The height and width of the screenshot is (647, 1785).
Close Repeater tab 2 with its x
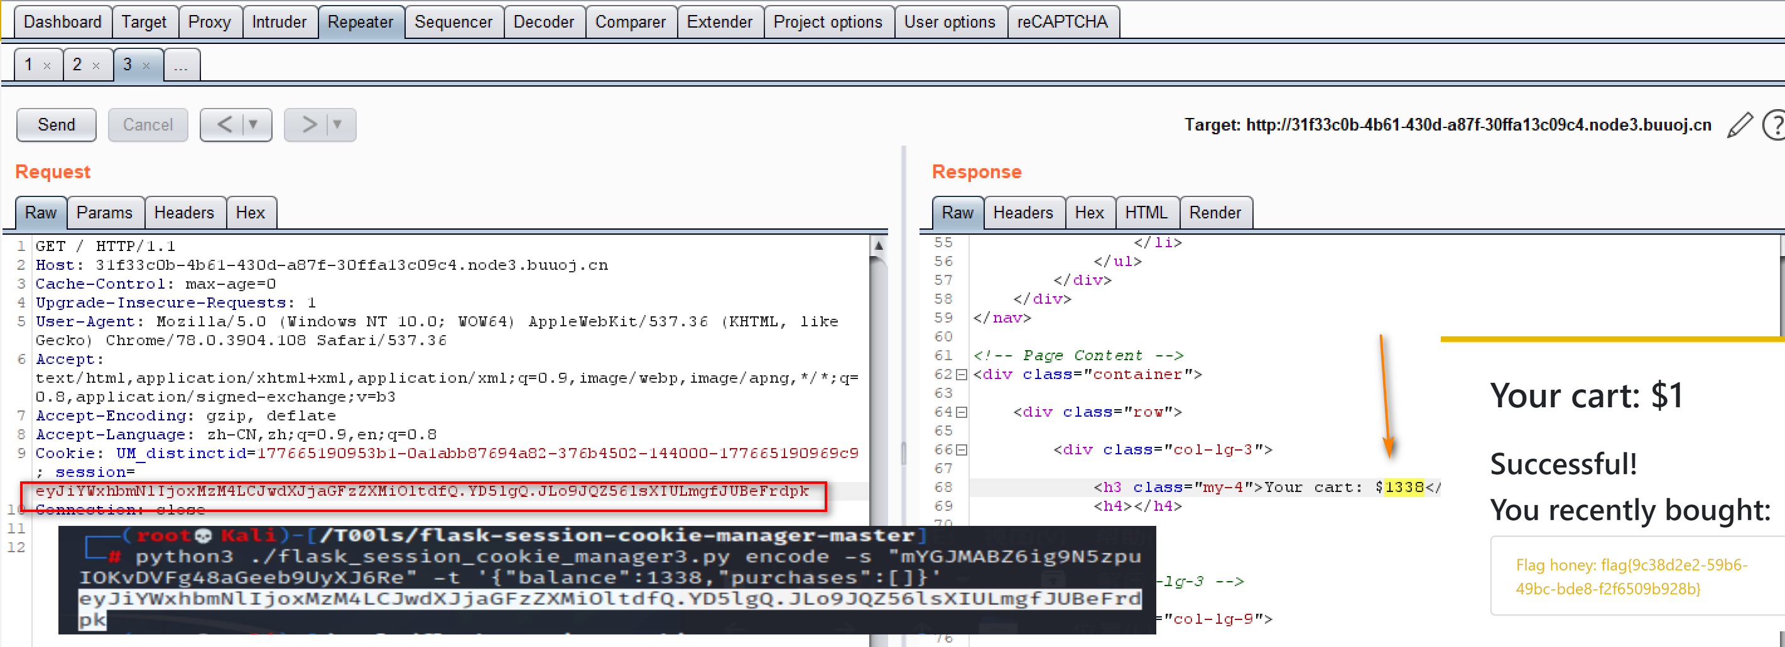click(x=96, y=66)
